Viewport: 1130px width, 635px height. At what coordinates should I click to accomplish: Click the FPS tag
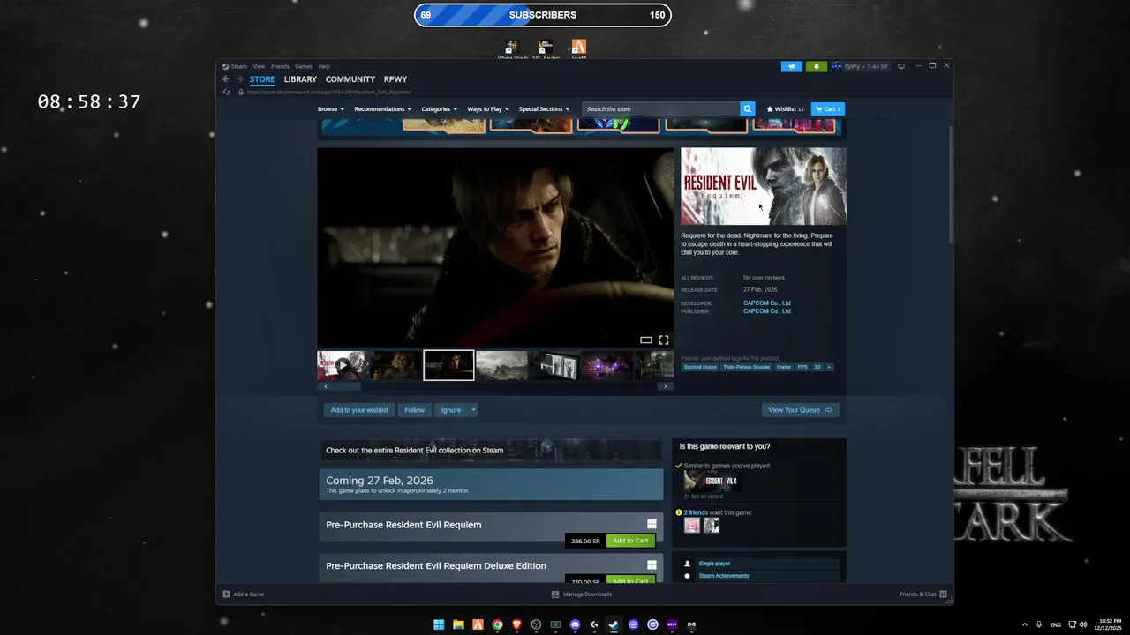pyautogui.click(x=802, y=367)
